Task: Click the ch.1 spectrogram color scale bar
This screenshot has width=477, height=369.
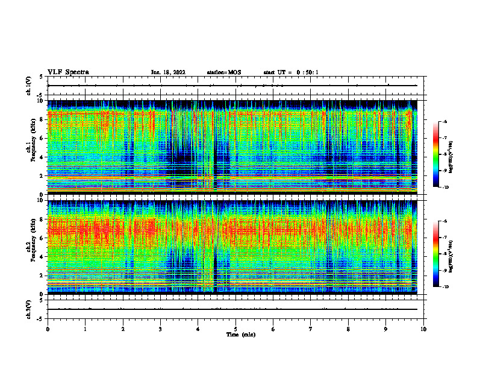Action: [x=436, y=154]
